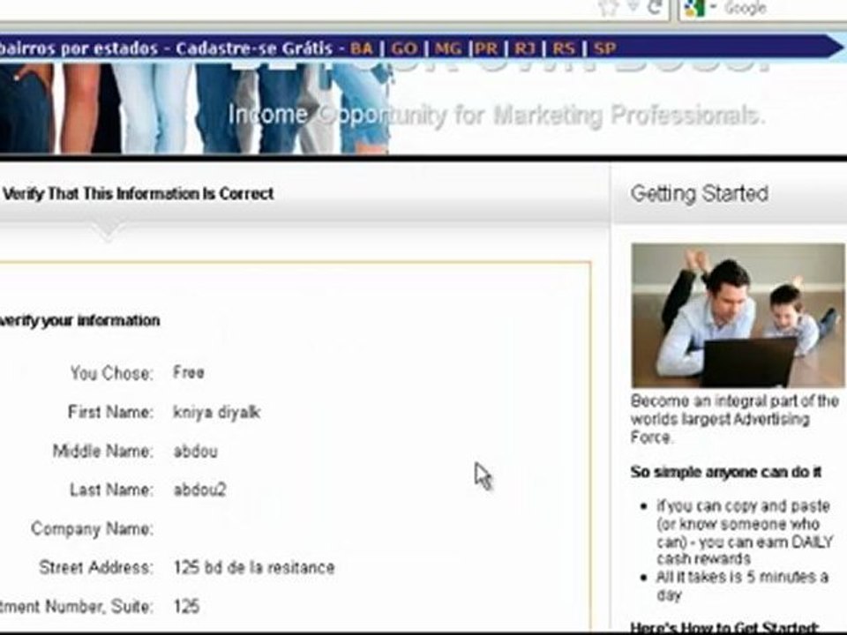This screenshot has width=847, height=635.
Task: Click street address '125 bd de la resitance'
Action: pyautogui.click(x=254, y=567)
